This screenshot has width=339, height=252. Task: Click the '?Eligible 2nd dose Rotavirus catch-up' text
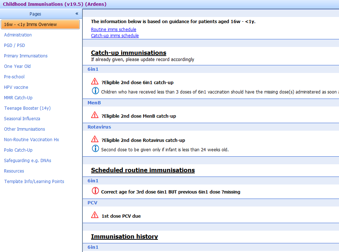(143, 140)
